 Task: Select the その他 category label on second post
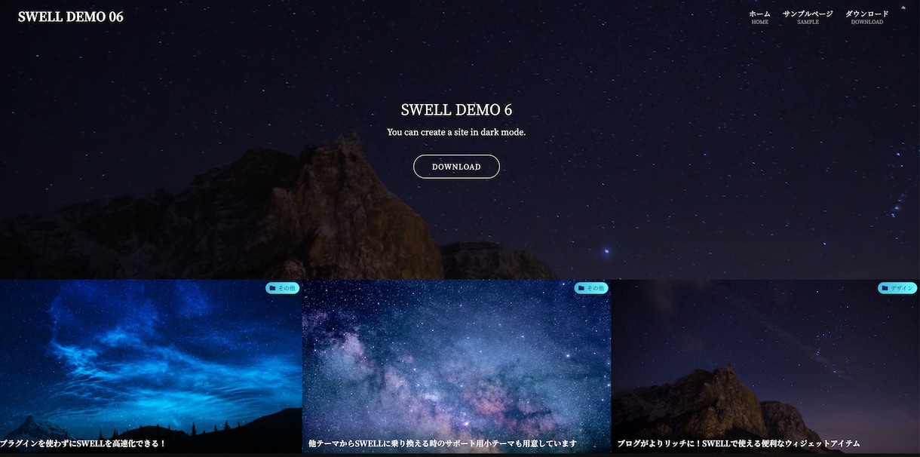click(x=596, y=288)
